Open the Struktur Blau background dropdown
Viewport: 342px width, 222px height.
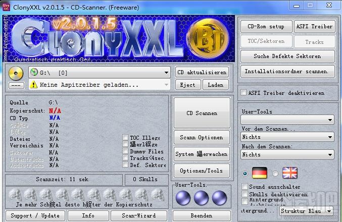coord(306,211)
